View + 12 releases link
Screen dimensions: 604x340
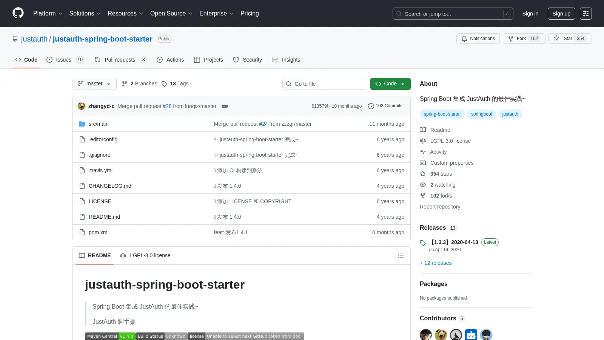click(x=436, y=263)
